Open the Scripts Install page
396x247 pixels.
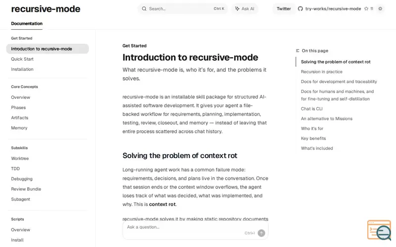pos(17,240)
